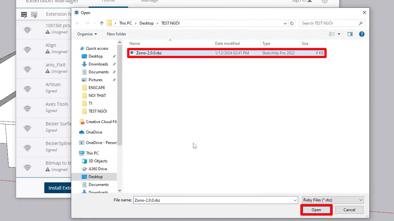Open Downloads under Quick access
394x221 pixels.
[x=98, y=64]
